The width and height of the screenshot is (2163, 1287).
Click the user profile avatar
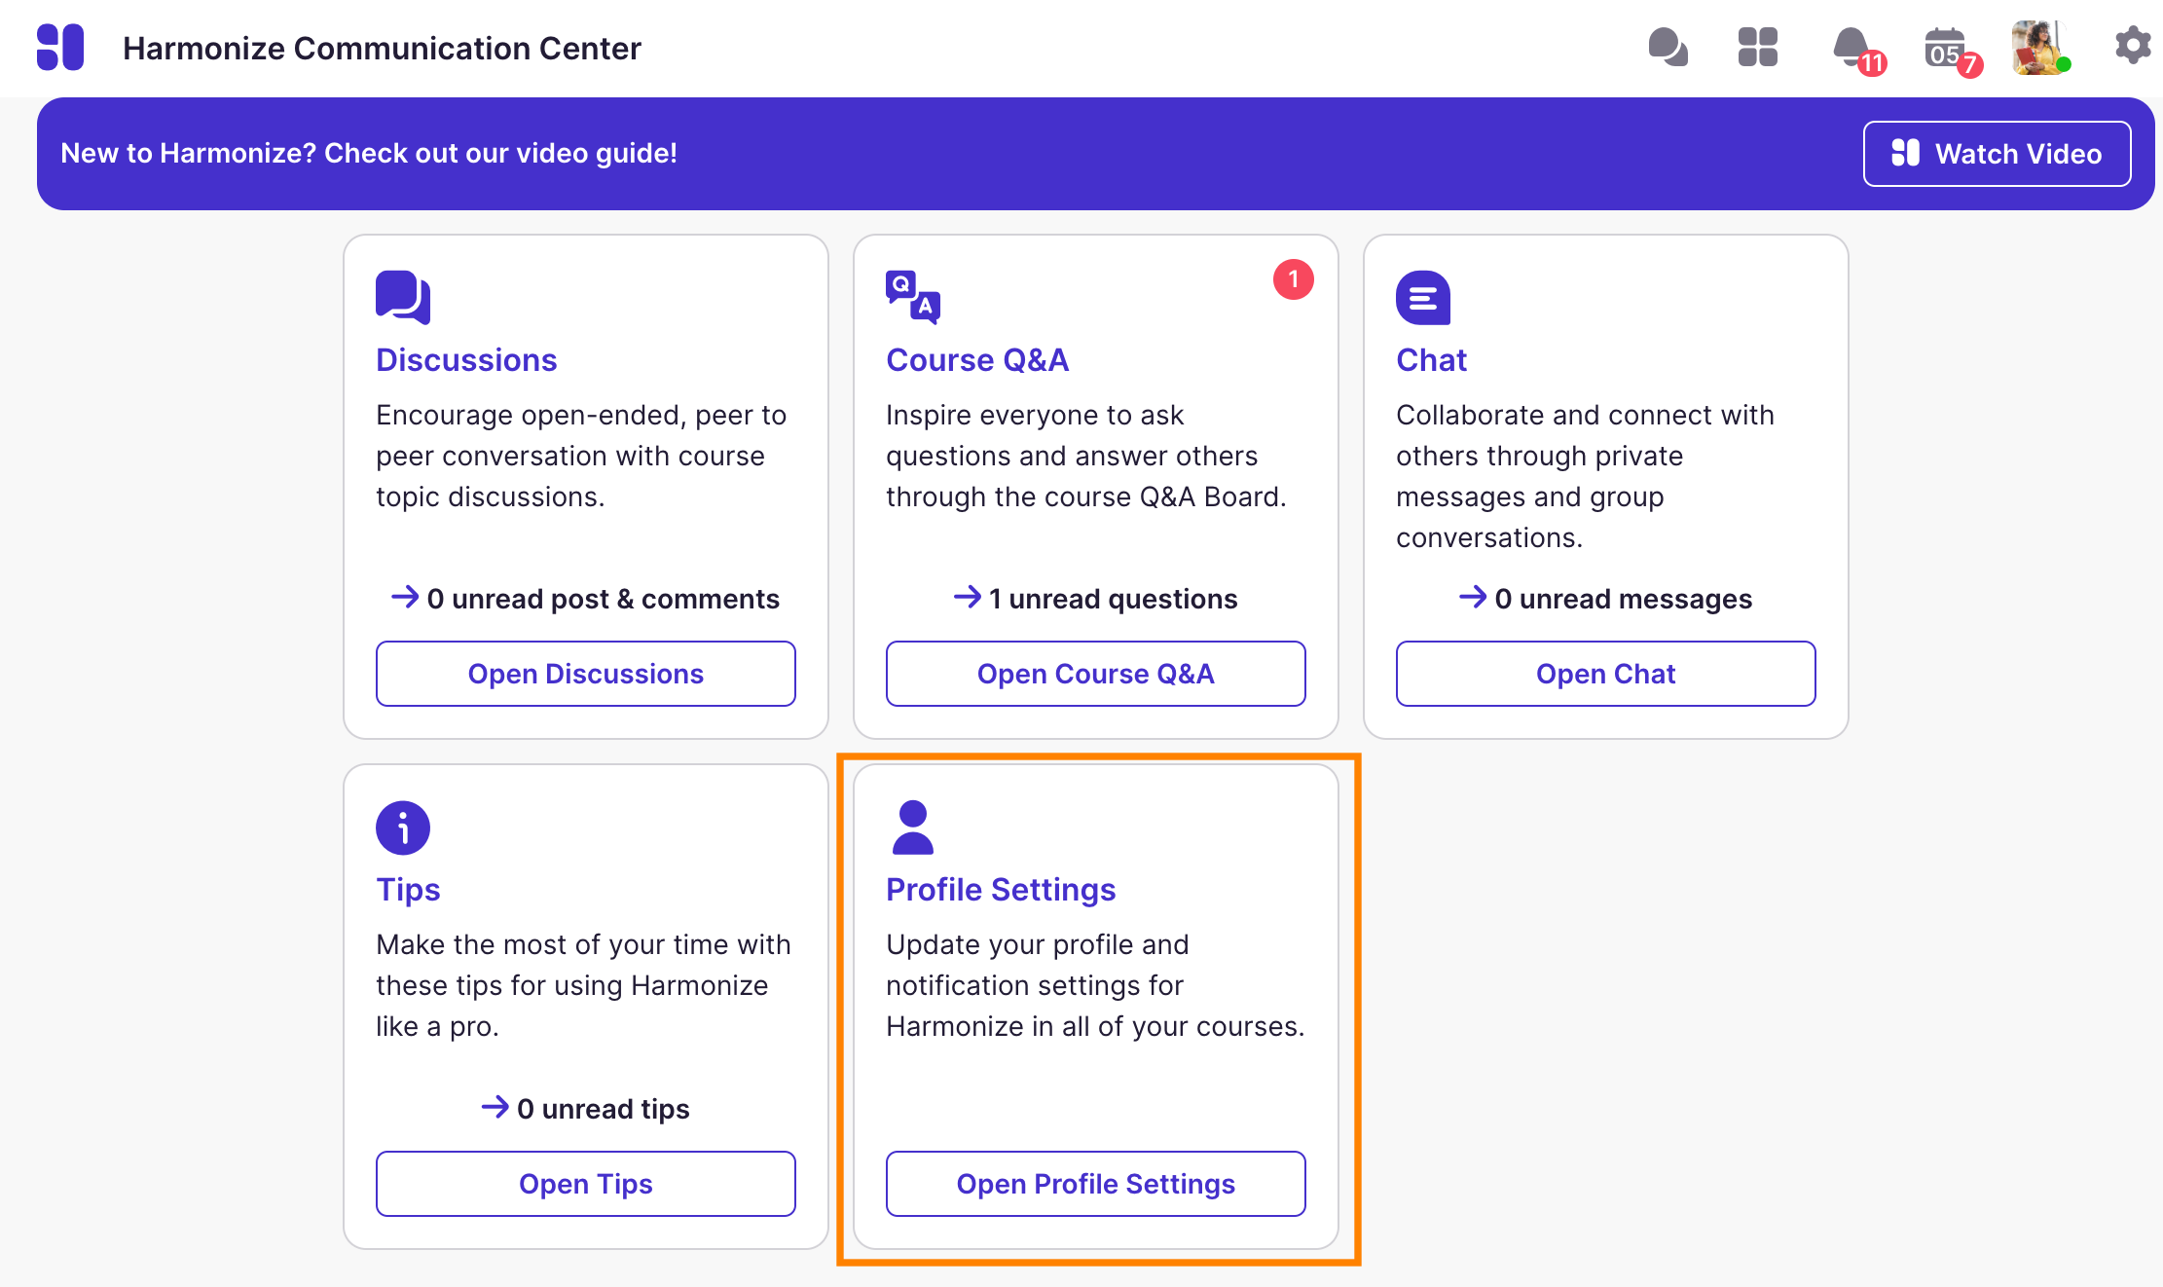pos(2037,47)
